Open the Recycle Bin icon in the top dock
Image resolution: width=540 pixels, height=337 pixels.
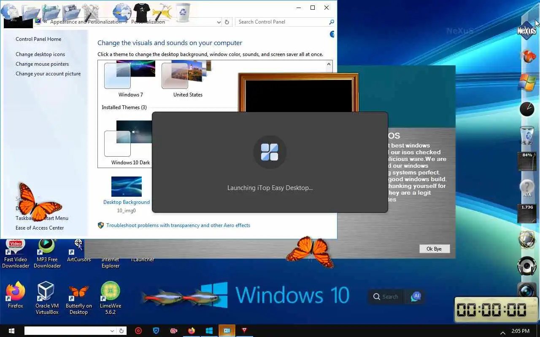click(x=183, y=12)
